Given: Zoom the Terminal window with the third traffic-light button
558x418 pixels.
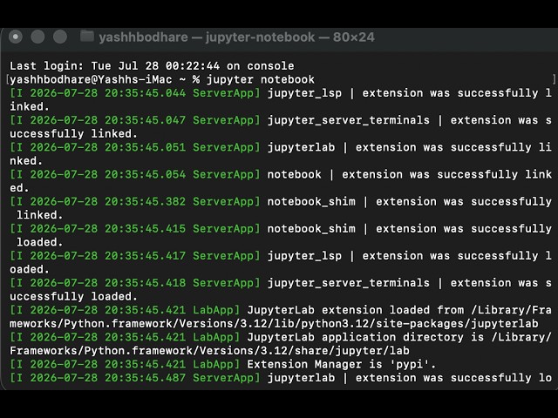Looking at the screenshot, I should (x=60, y=37).
